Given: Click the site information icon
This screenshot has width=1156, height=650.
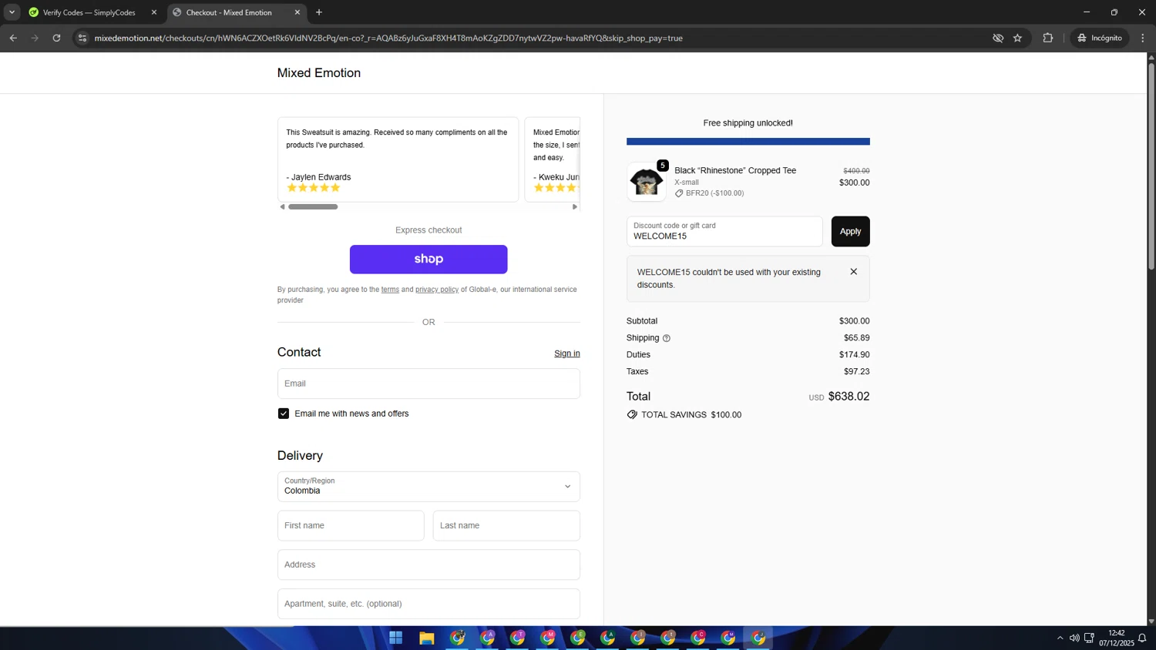Looking at the screenshot, I should (x=82, y=38).
